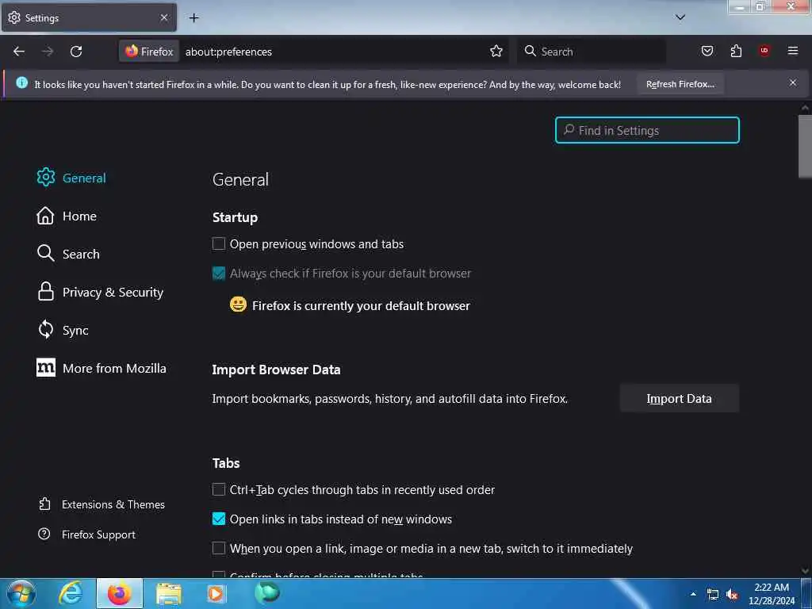Open More from Mozilla category
Image resolution: width=812 pixels, height=609 pixels.
click(101, 368)
